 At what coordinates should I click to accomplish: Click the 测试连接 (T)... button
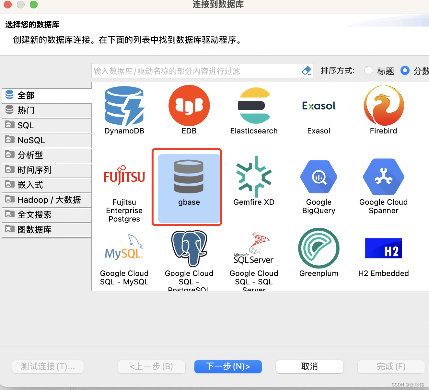point(48,367)
